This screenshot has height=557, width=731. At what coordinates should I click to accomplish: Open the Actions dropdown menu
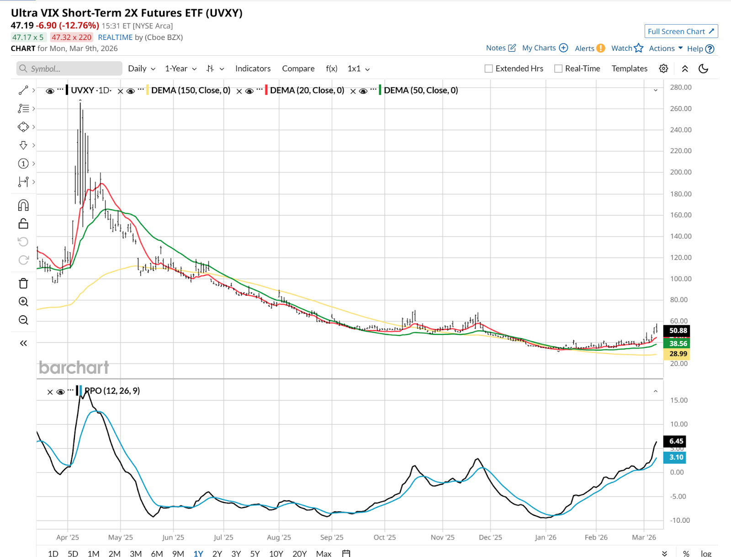coord(666,48)
